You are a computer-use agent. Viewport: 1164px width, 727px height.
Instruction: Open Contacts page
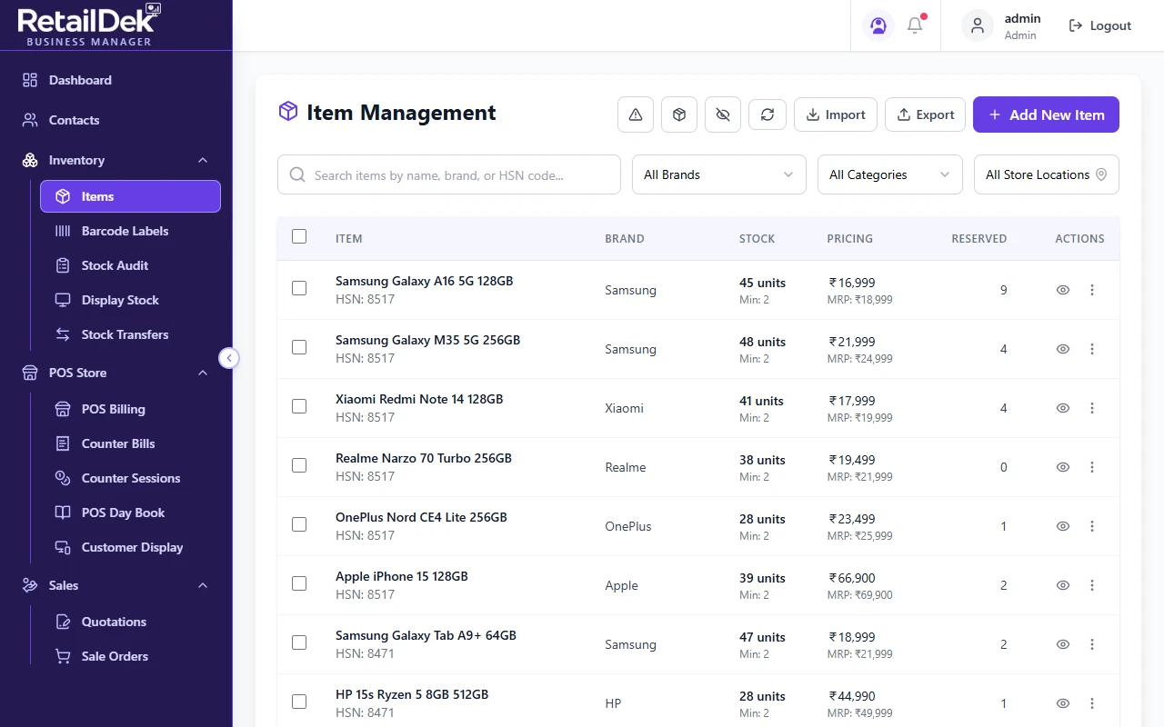(x=116, y=120)
